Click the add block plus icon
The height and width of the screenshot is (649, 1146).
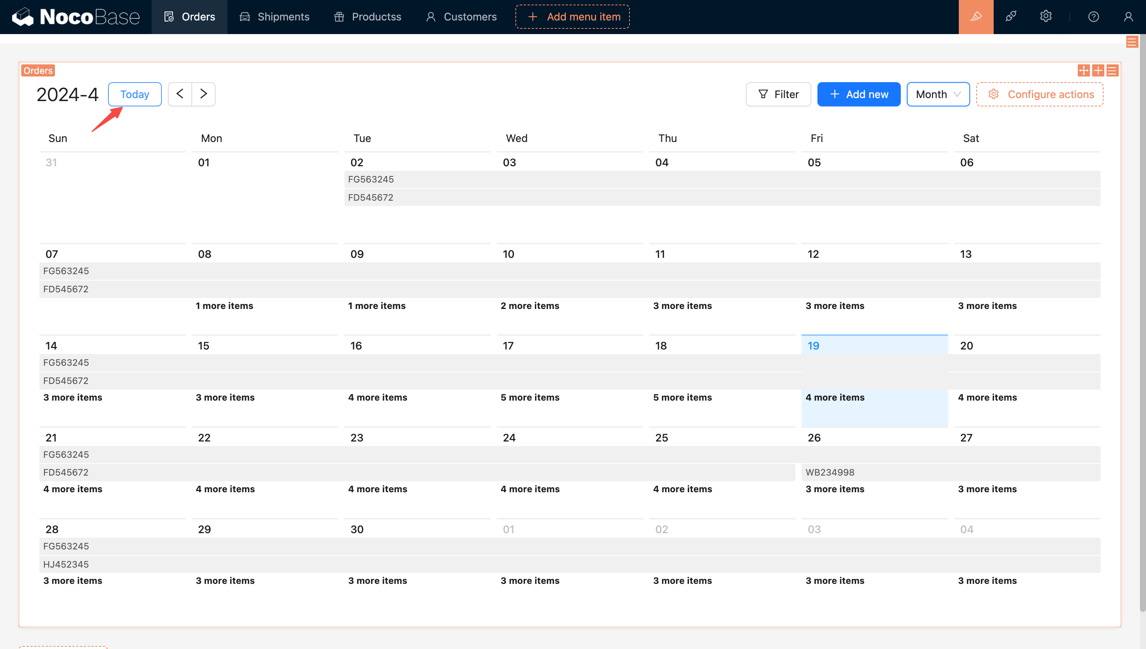1098,70
